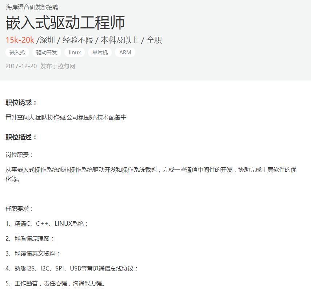Open the 单片机 tag
The height and width of the screenshot is (296, 311).
pyautogui.click(x=100, y=52)
